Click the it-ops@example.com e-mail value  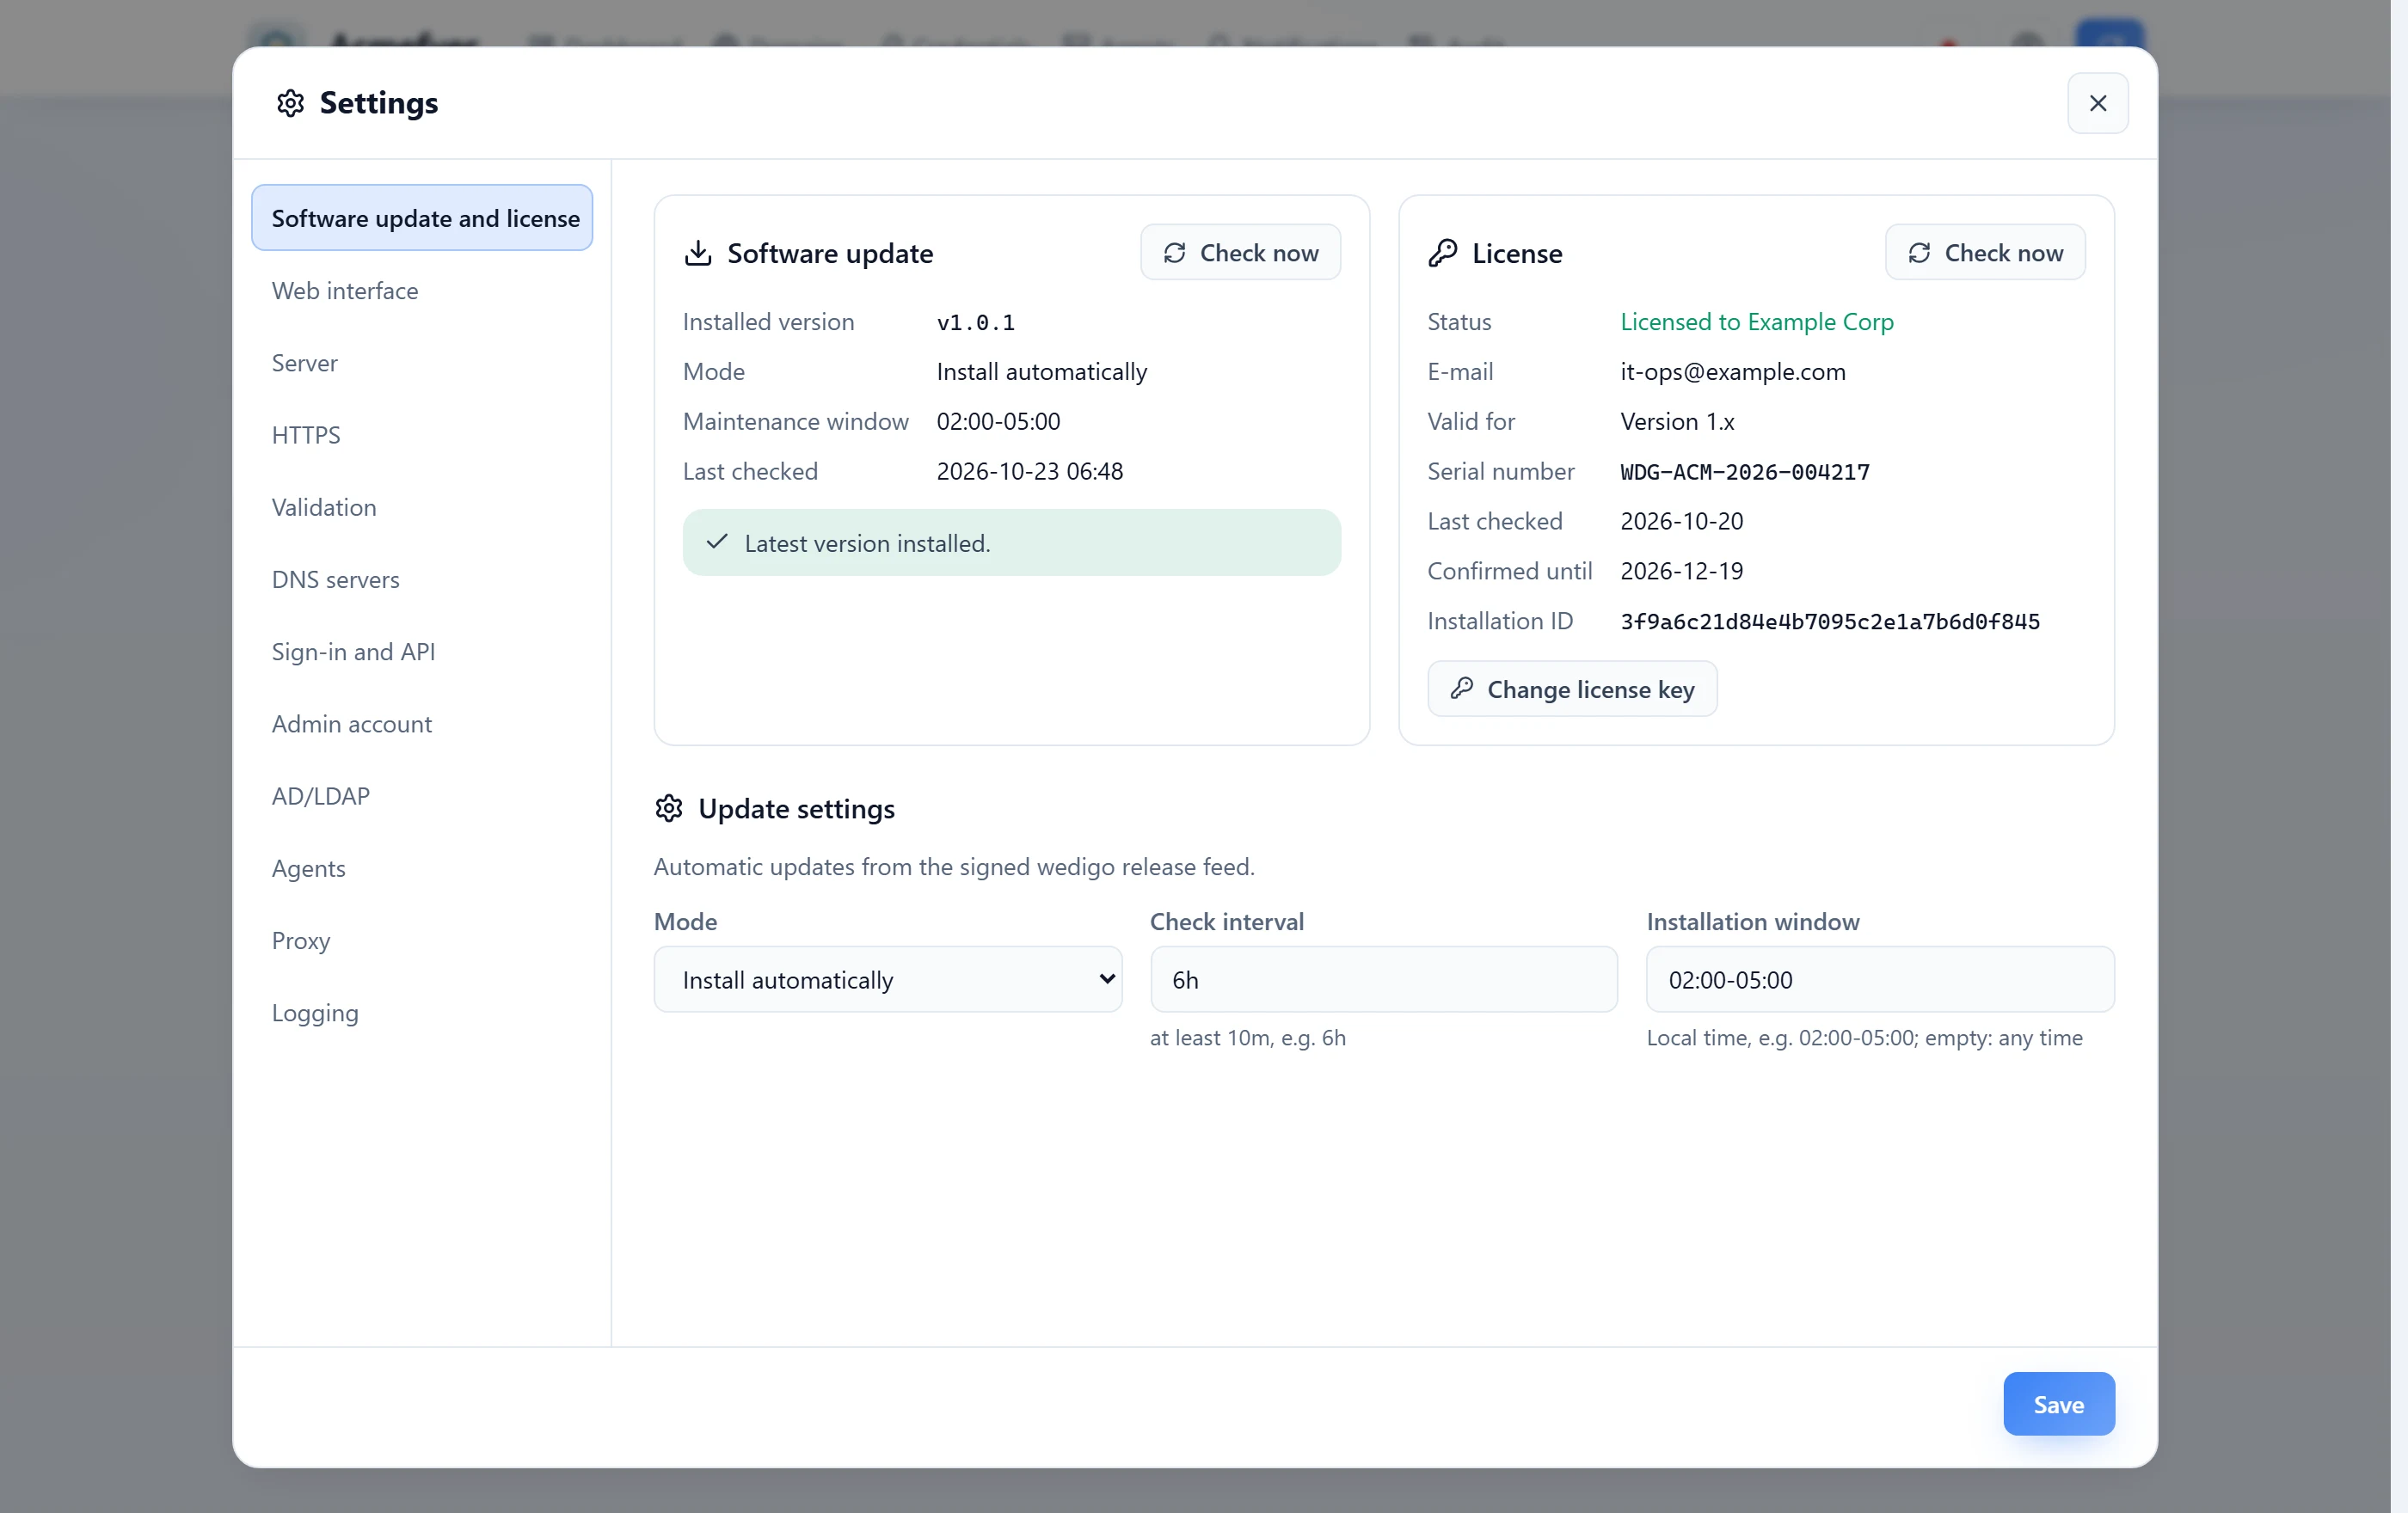pyautogui.click(x=1733, y=371)
